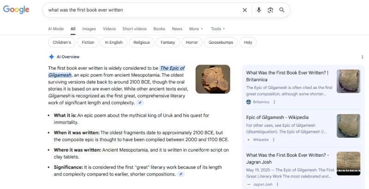Open the News tab
Viewport: 369px width, 189px height.
pyautogui.click(x=177, y=29)
